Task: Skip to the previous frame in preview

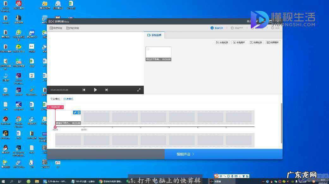Action: click(84, 90)
